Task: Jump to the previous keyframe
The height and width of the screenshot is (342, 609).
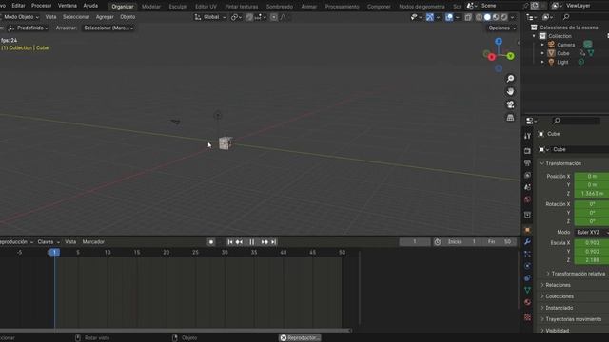Action: point(239,242)
